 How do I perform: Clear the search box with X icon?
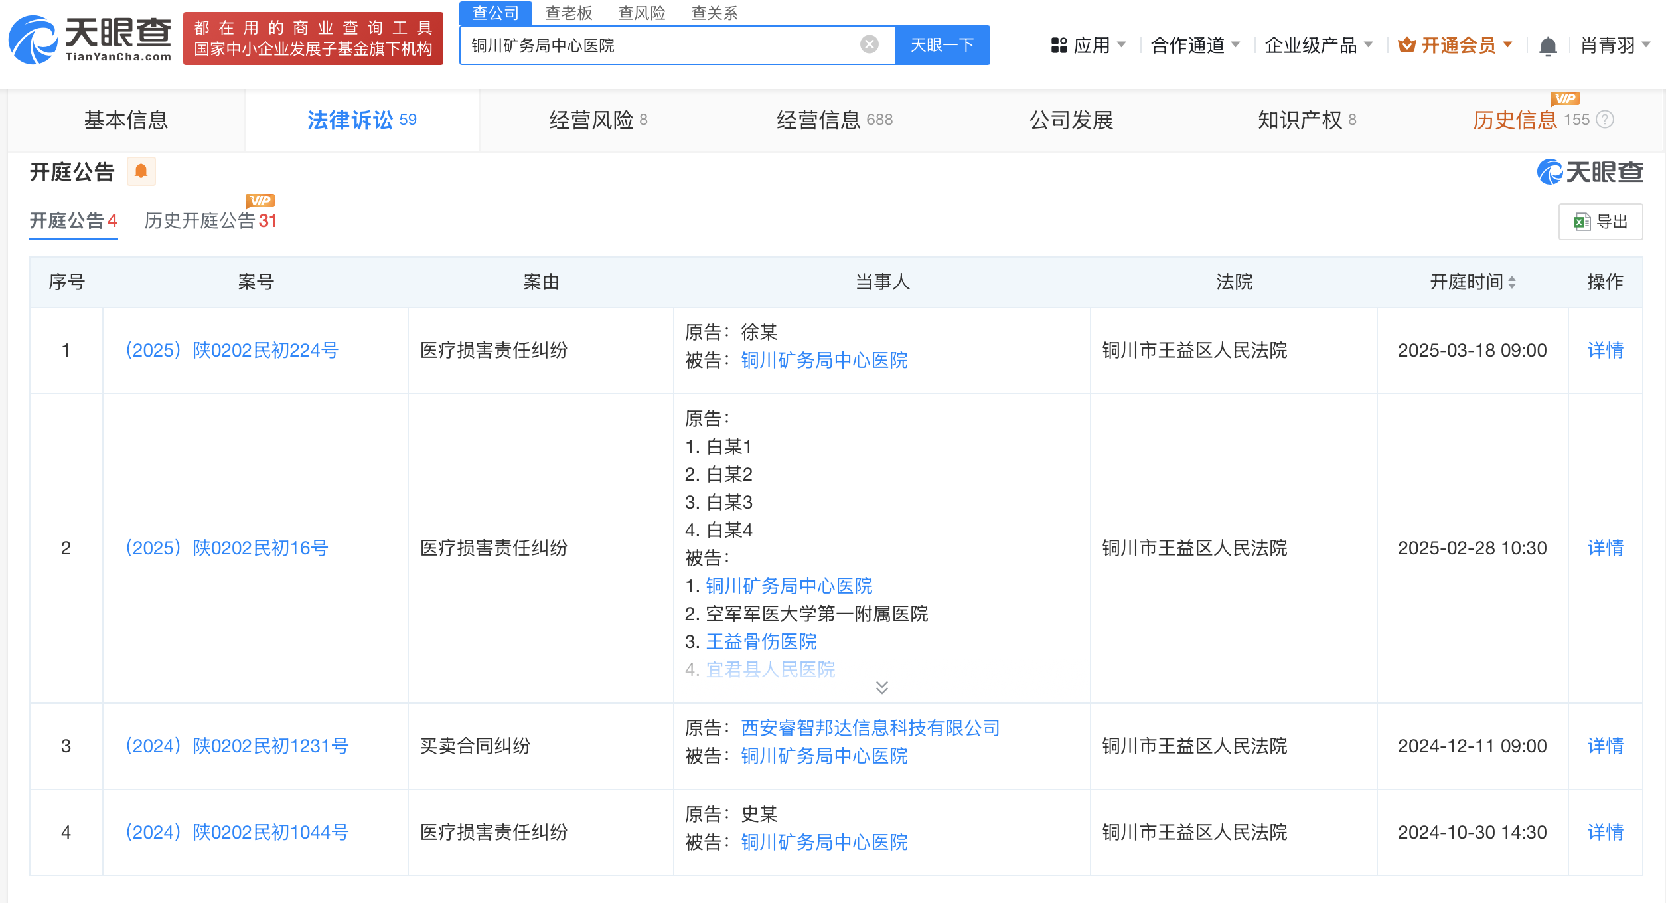point(869,44)
